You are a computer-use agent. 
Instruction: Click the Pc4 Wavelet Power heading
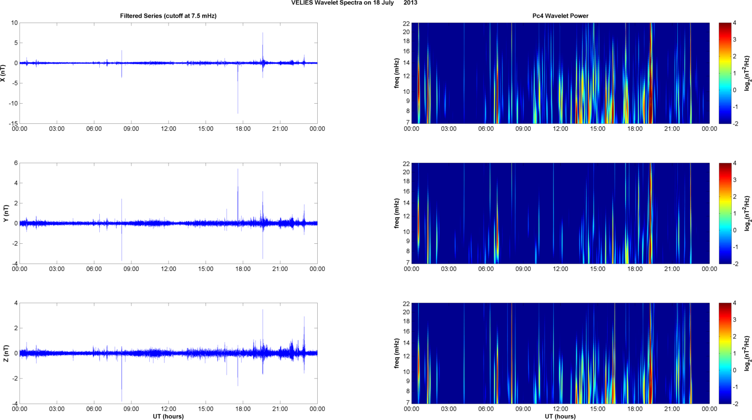(x=560, y=16)
